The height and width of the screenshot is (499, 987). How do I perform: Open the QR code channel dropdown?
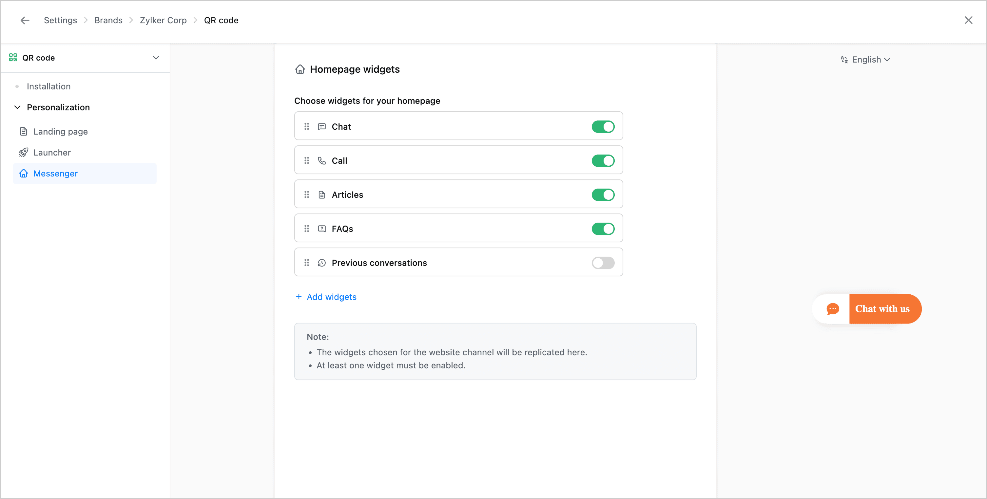click(156, 58)
